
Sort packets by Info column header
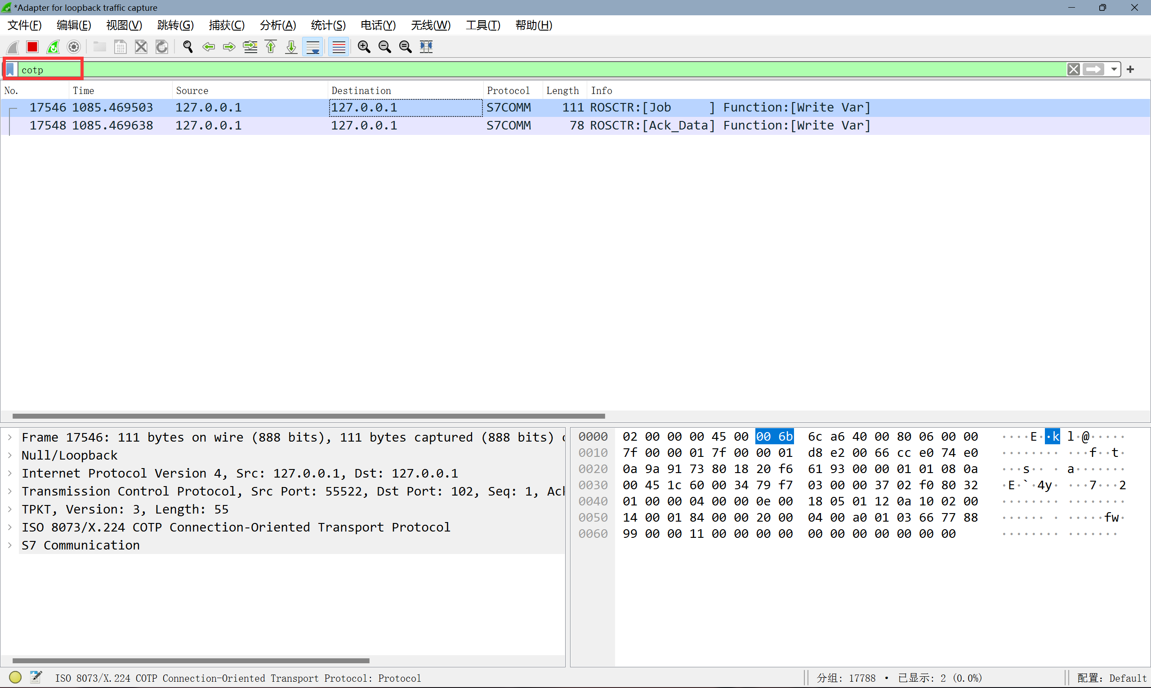(x=869, y=91)
